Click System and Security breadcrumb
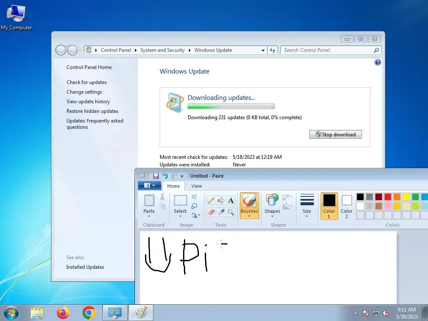The height and width of the screenshot is (321, 428). 163,50
